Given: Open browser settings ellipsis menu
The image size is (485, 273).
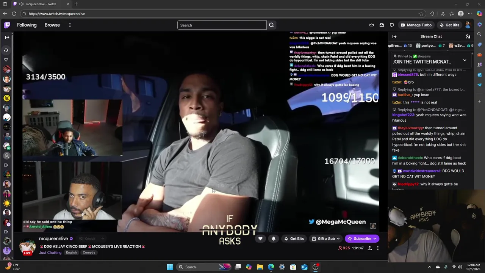Looking at the screenshot, I should pos(470,14).
